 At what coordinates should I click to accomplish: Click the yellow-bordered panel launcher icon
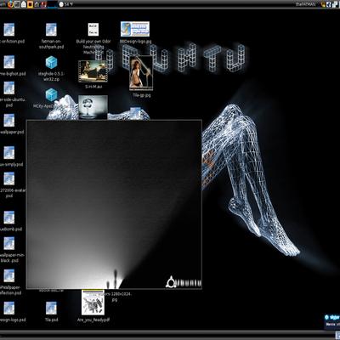[x=31, y=4]
